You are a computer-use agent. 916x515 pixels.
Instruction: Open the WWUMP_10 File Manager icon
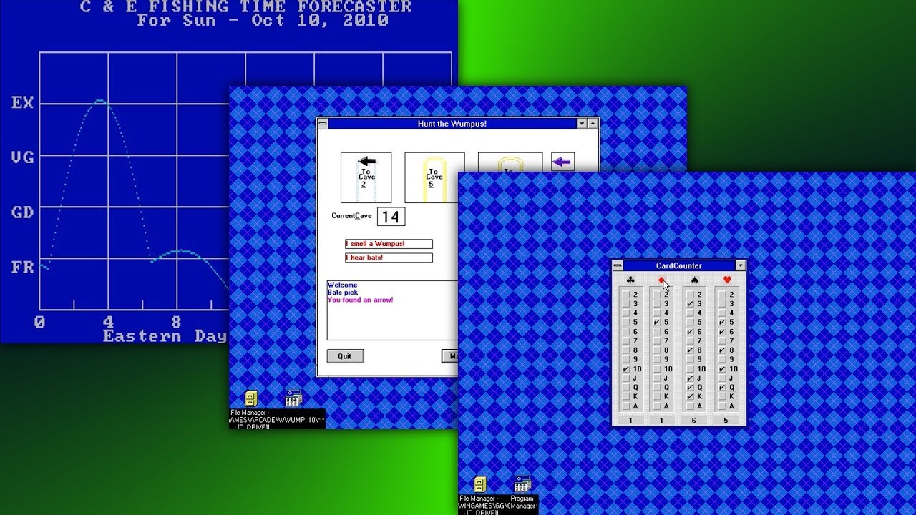[250, 398]
